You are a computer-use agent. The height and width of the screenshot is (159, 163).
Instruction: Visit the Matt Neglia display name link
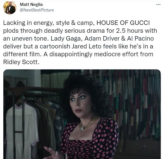pos(31,4)
